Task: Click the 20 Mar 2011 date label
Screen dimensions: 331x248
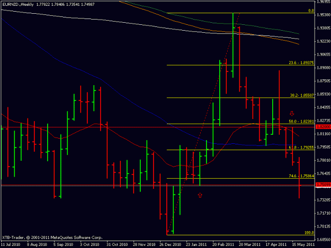Action: pyautogui.click(x=250, y=244)
